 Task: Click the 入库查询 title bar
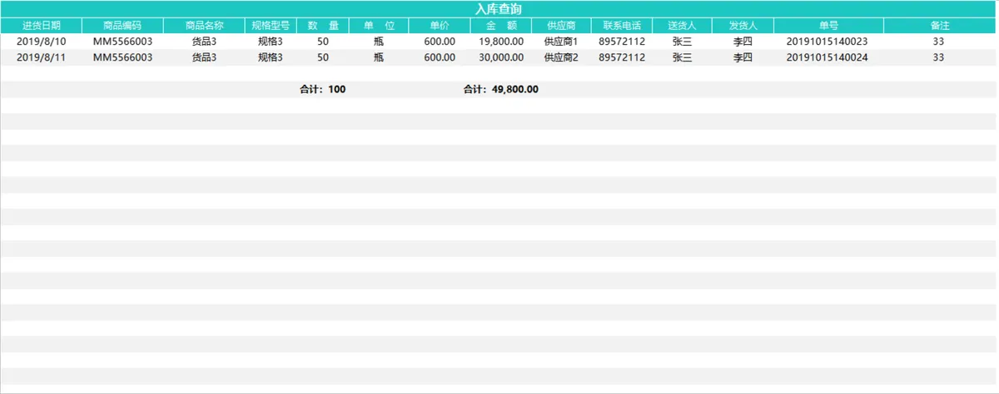point(499,9)
